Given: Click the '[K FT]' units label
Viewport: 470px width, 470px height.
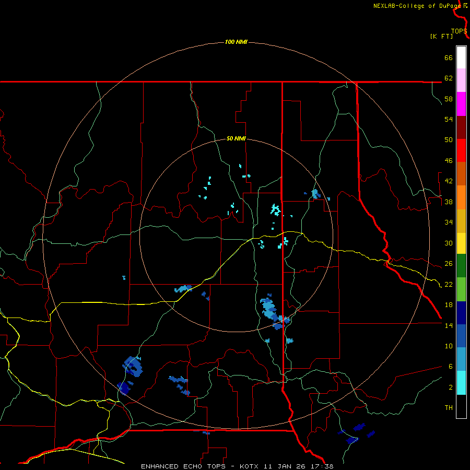Looking at the screenshot, I should 441,36.
